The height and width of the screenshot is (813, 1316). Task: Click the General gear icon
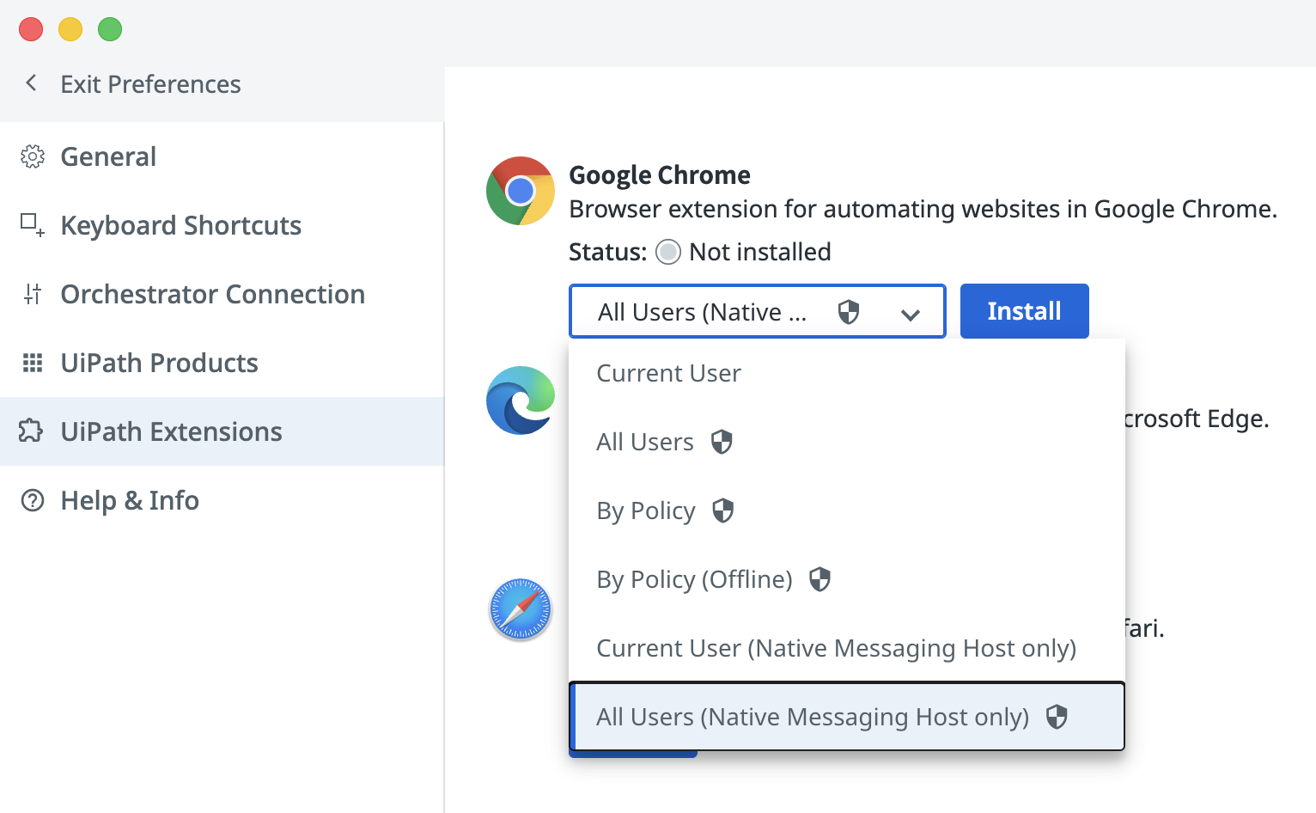[x=33, y=156]
